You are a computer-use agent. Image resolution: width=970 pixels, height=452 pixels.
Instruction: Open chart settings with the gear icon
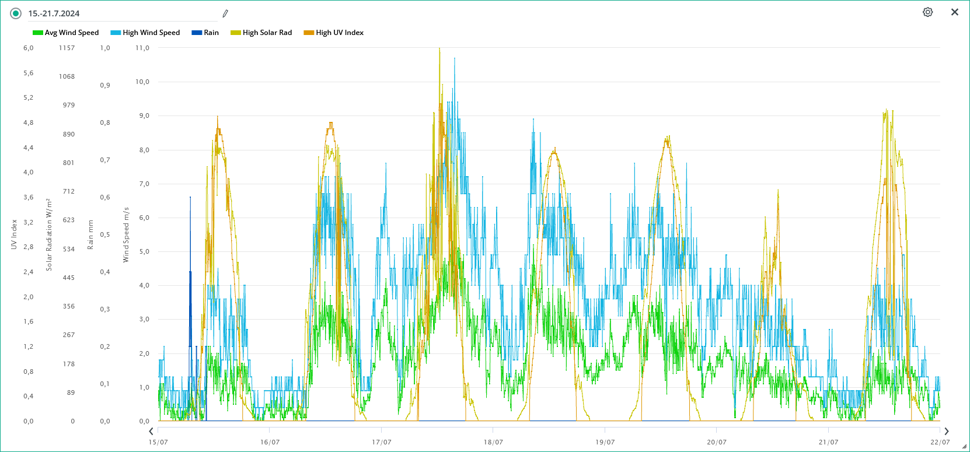coord(927,12)
